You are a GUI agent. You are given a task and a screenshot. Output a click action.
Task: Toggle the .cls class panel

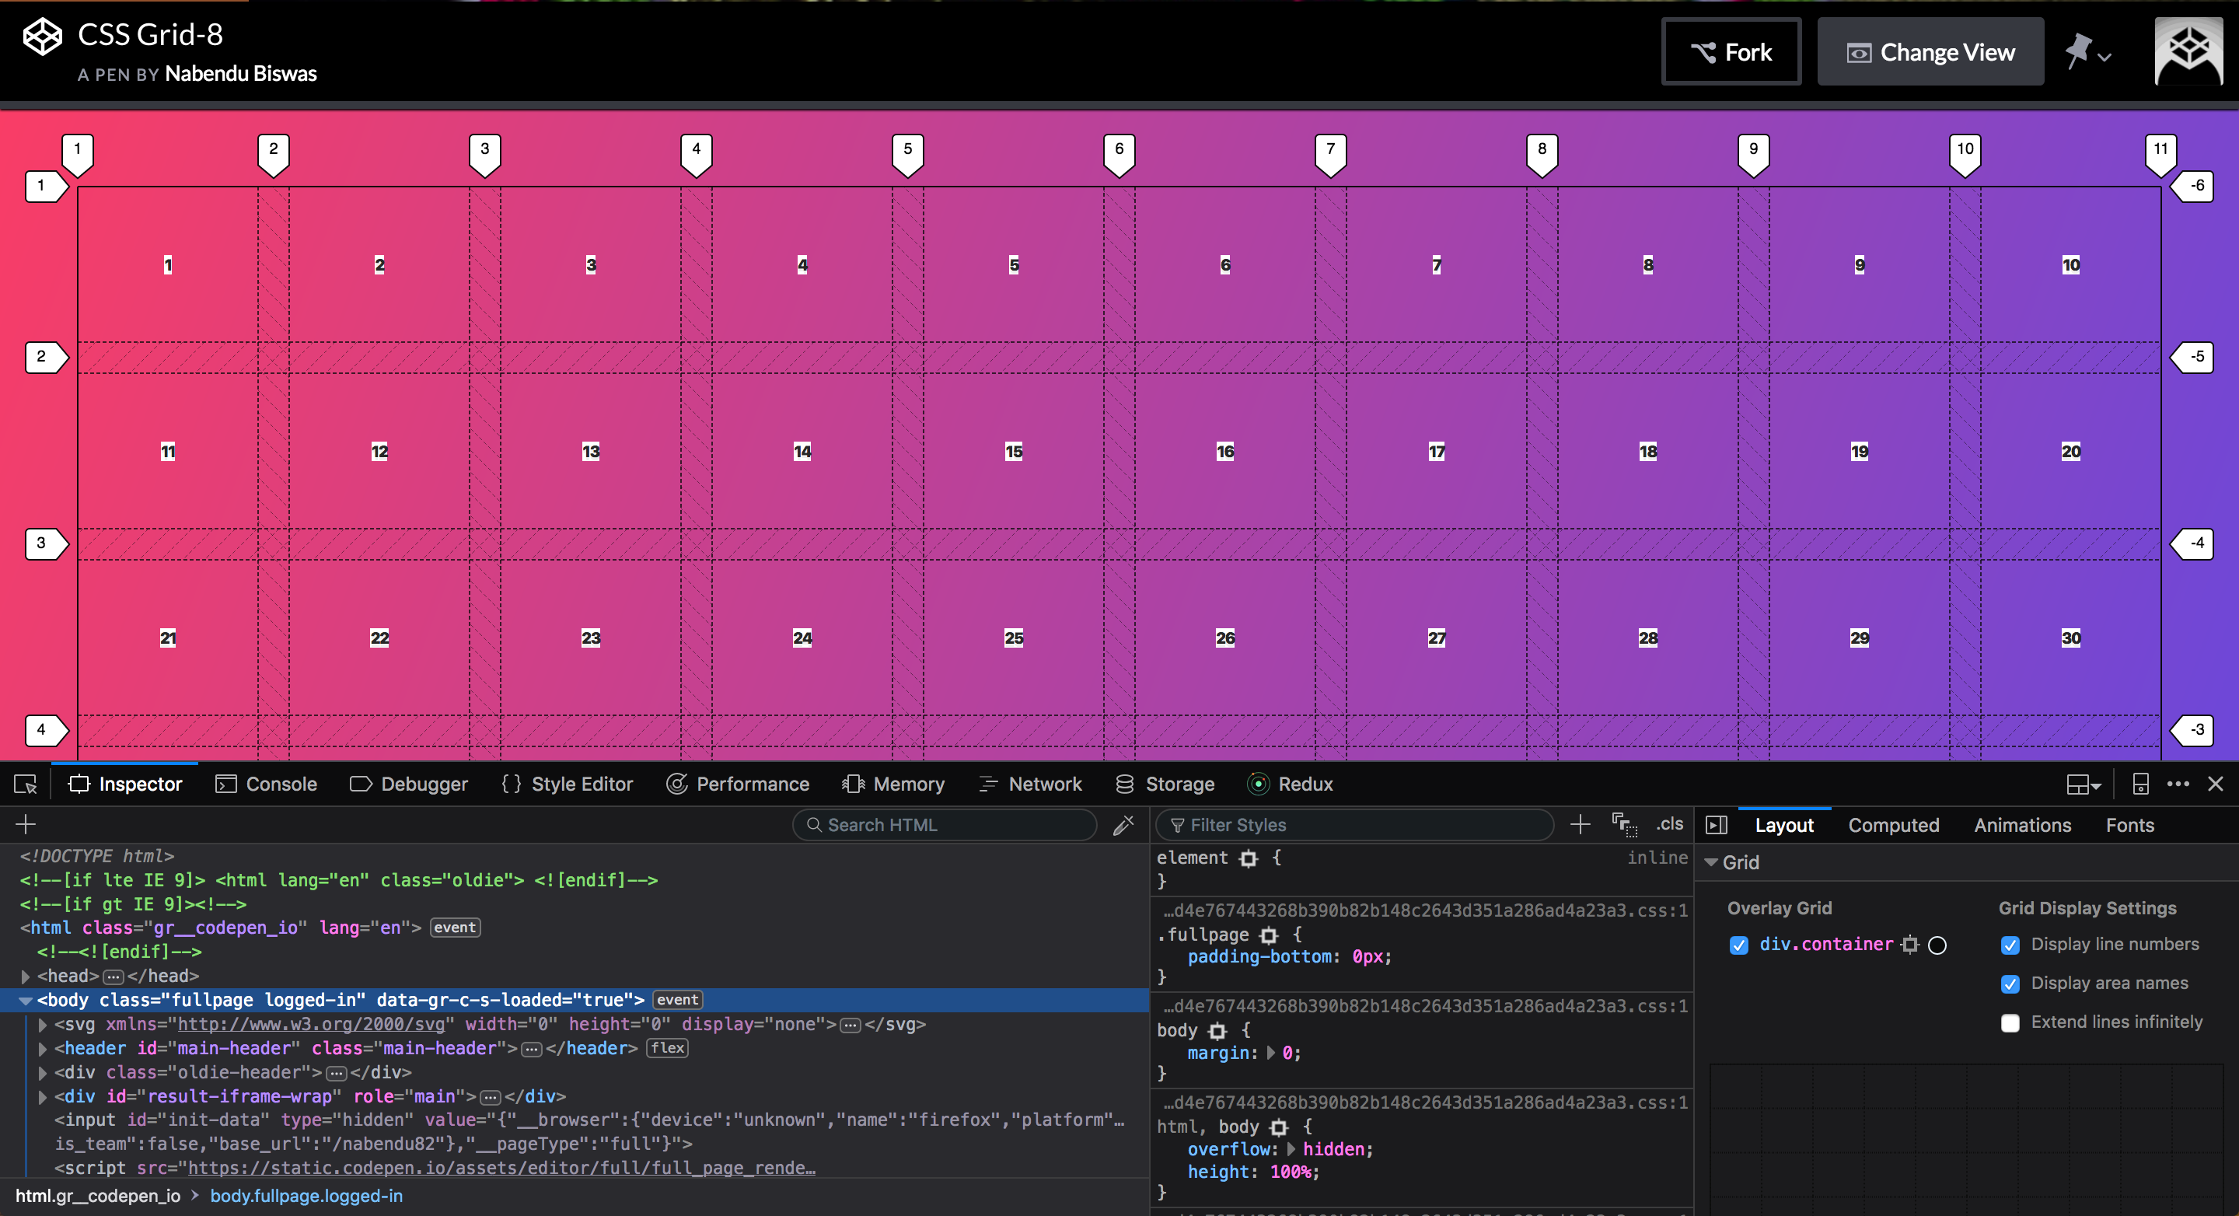point(1670,824)
